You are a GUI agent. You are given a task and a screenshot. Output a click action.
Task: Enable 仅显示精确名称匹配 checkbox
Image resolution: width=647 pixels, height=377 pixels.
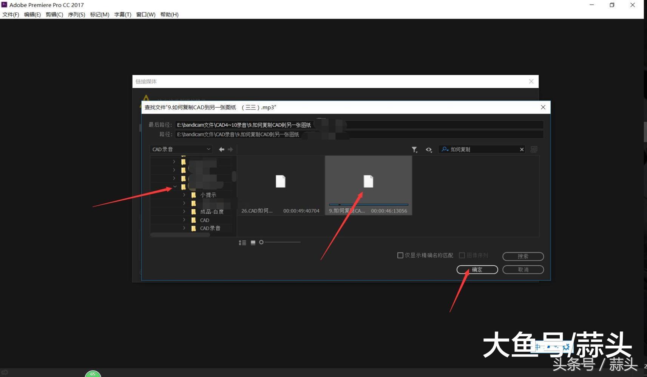tap(400, 255)
